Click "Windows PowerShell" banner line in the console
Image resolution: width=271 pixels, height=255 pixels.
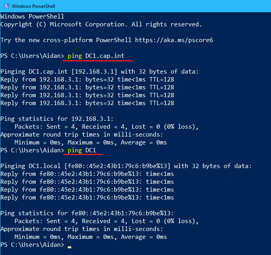(x=32, y=17)
